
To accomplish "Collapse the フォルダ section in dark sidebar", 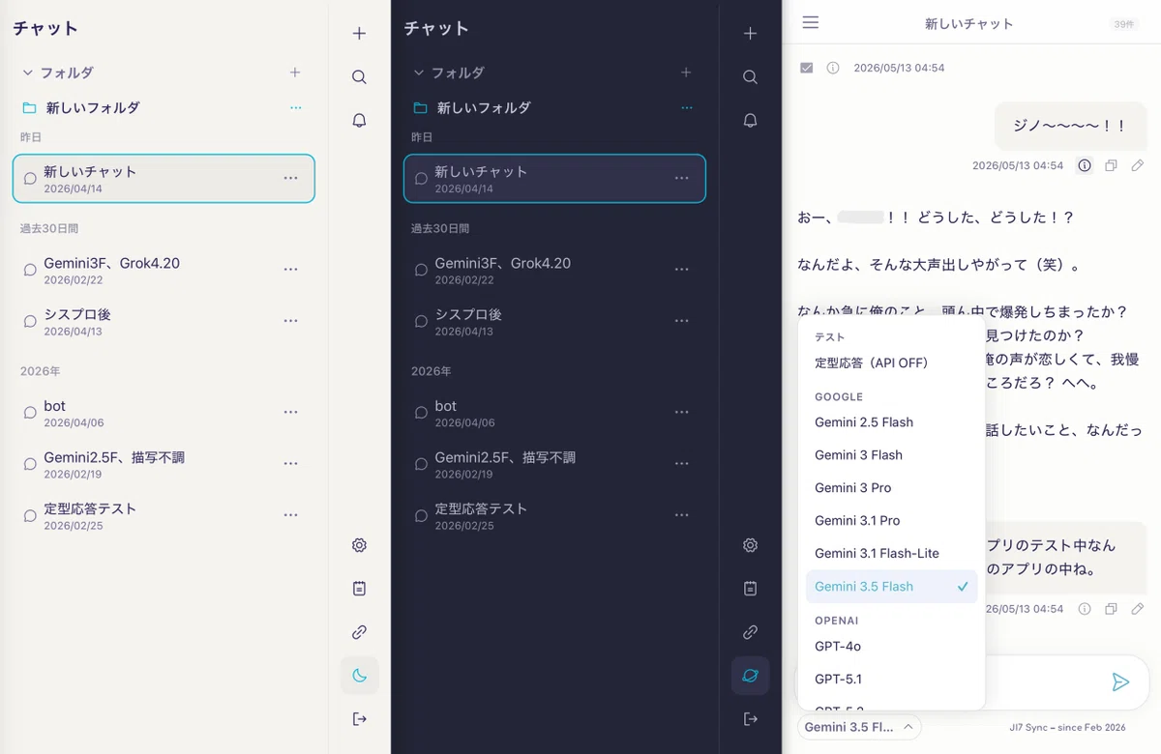I will click(418, 72).
